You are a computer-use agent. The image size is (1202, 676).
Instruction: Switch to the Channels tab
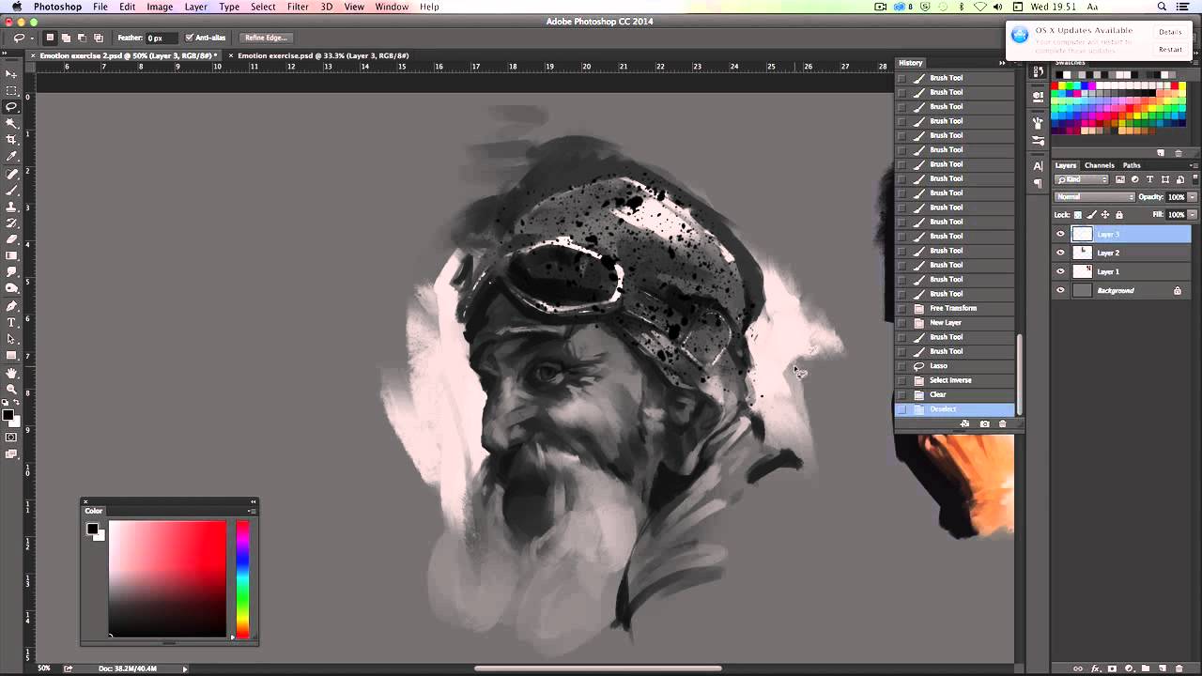click(1099, 165)
